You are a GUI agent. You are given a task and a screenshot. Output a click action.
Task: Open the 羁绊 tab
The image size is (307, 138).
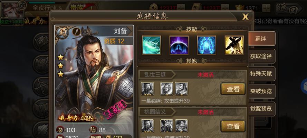261,39
